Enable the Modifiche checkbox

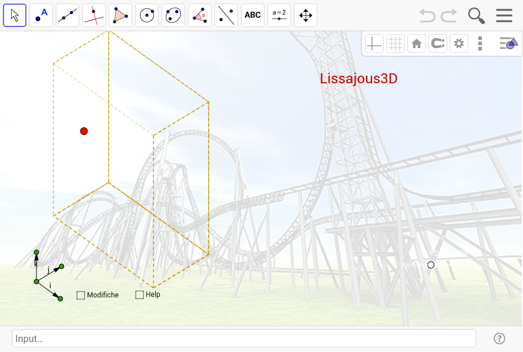point(81,296)
